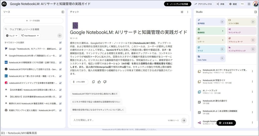
Task: Click the thumbs up icon
Action: [99, 82]
